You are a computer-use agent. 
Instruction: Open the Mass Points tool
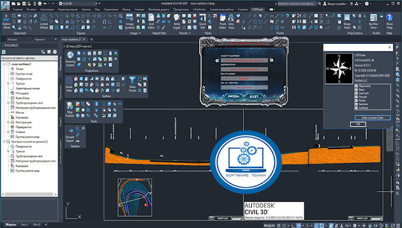coord(133,84)
